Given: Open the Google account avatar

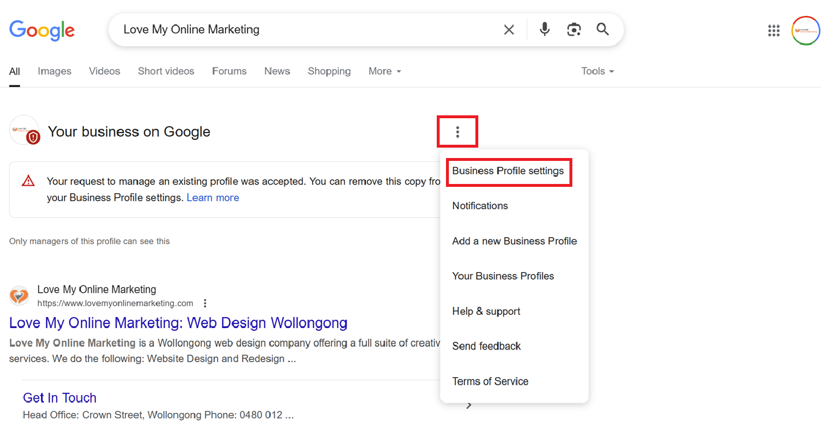Looking at the screenshot, I should click(805, 31).
